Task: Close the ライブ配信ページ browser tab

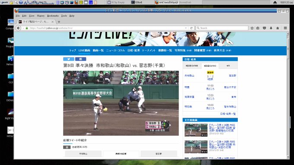Action: point(52,22)
